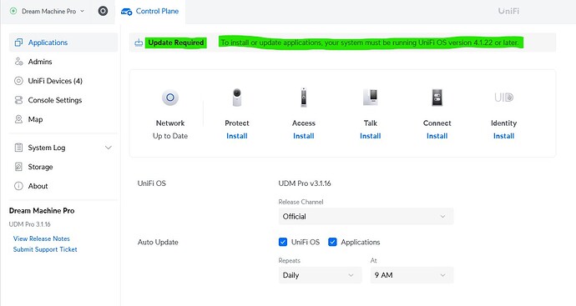Click the Applications sidebar icon

pyautogui.click(x=18, y=43)
